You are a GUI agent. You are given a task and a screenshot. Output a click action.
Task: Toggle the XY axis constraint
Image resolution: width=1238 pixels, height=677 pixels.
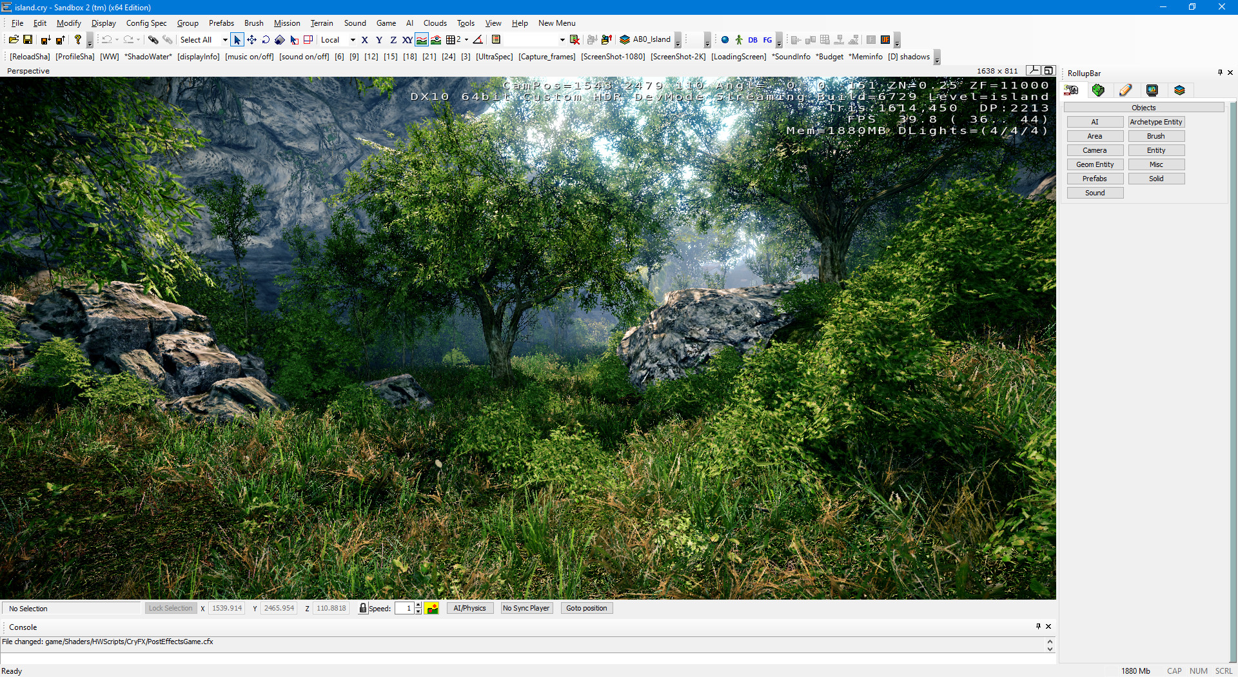tap(408, 40)
